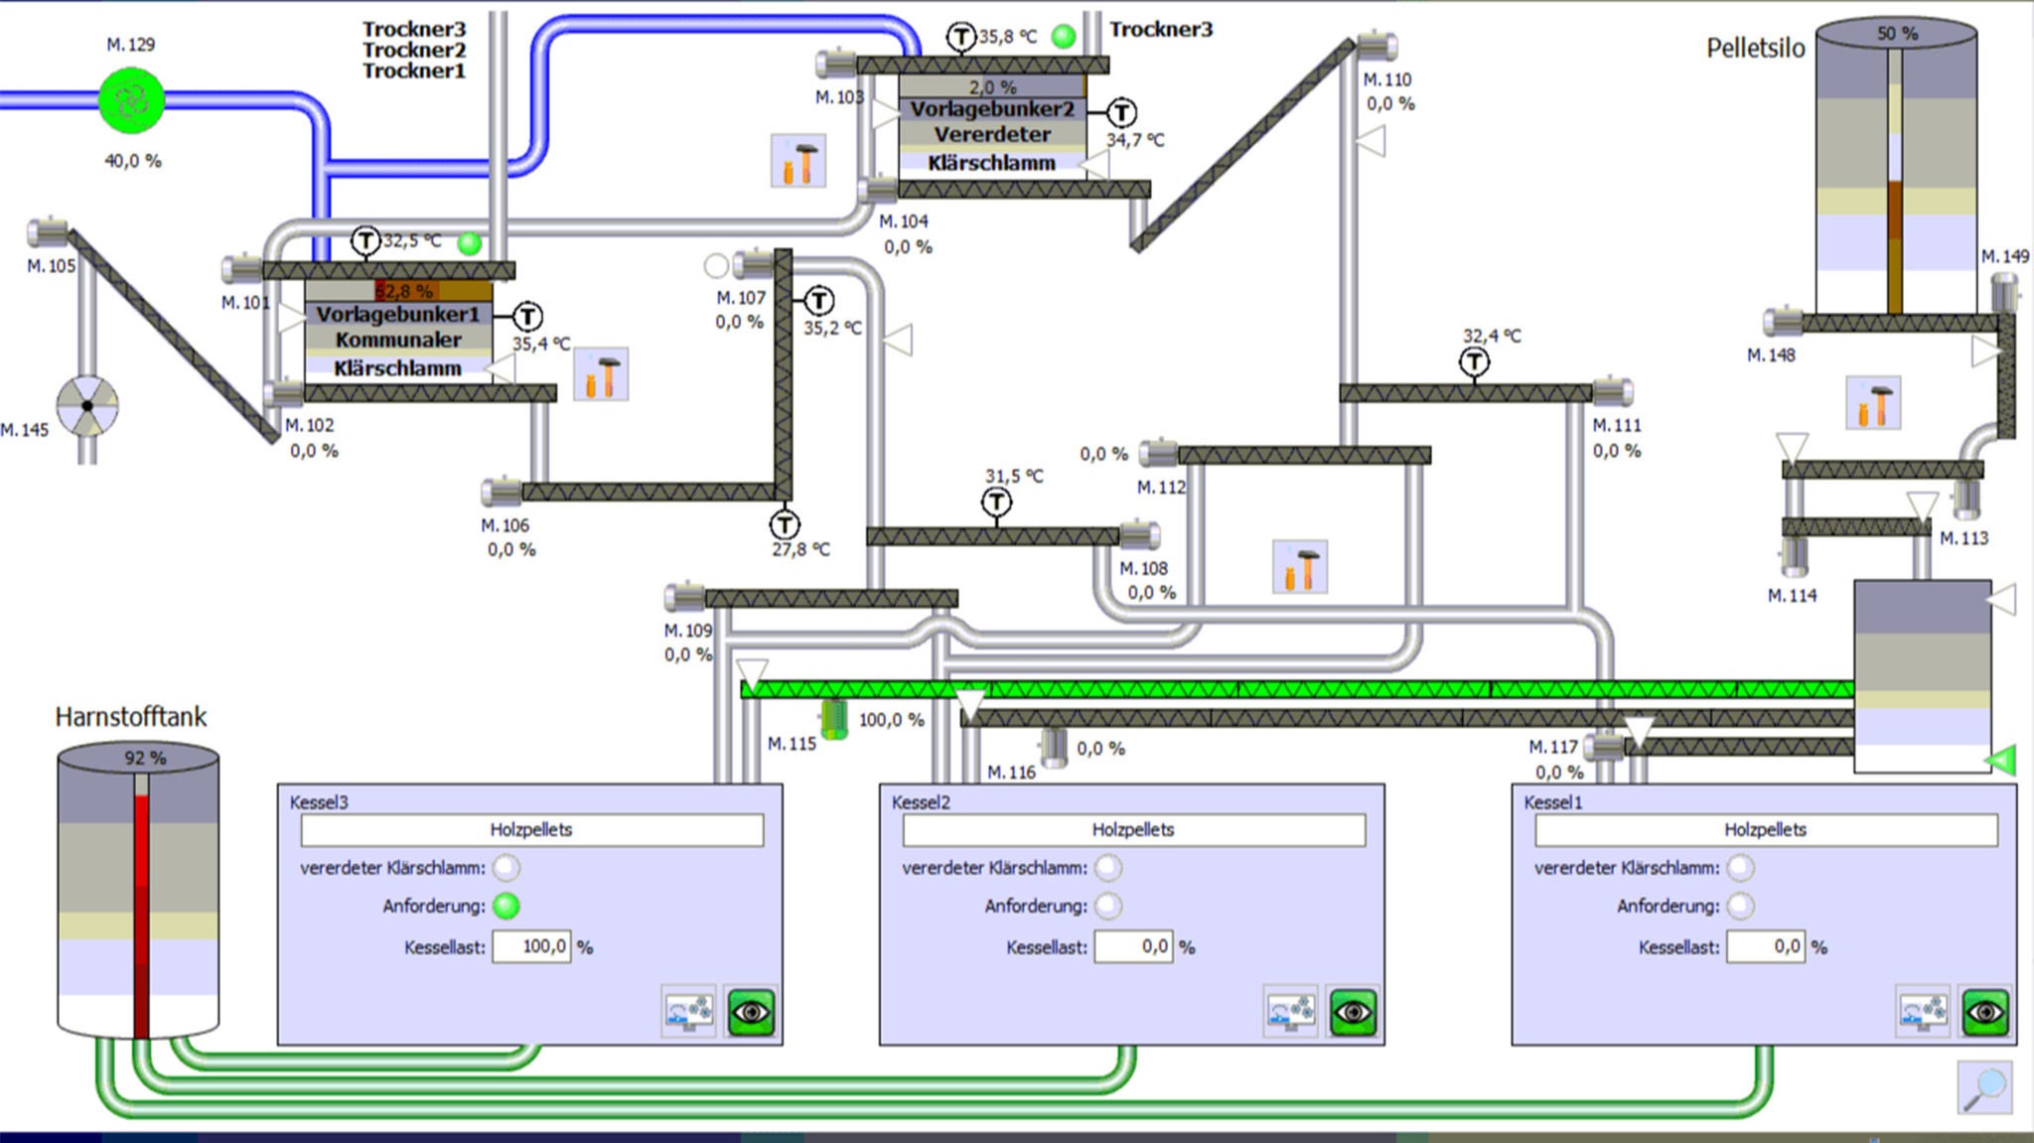
Task: Open the Holzpellets fuel selector in Kessel3
Action: point(531,830)
